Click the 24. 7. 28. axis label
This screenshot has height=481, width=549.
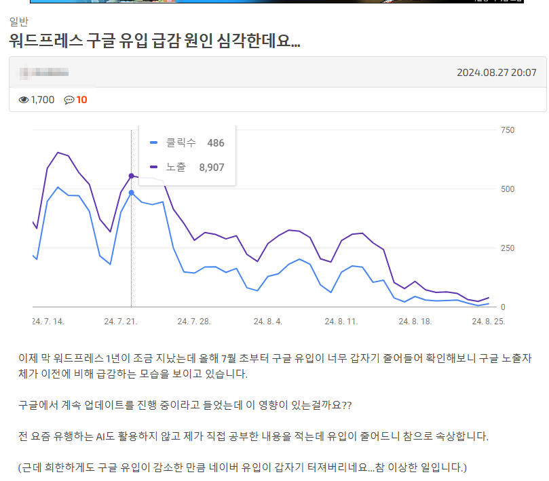194,322
